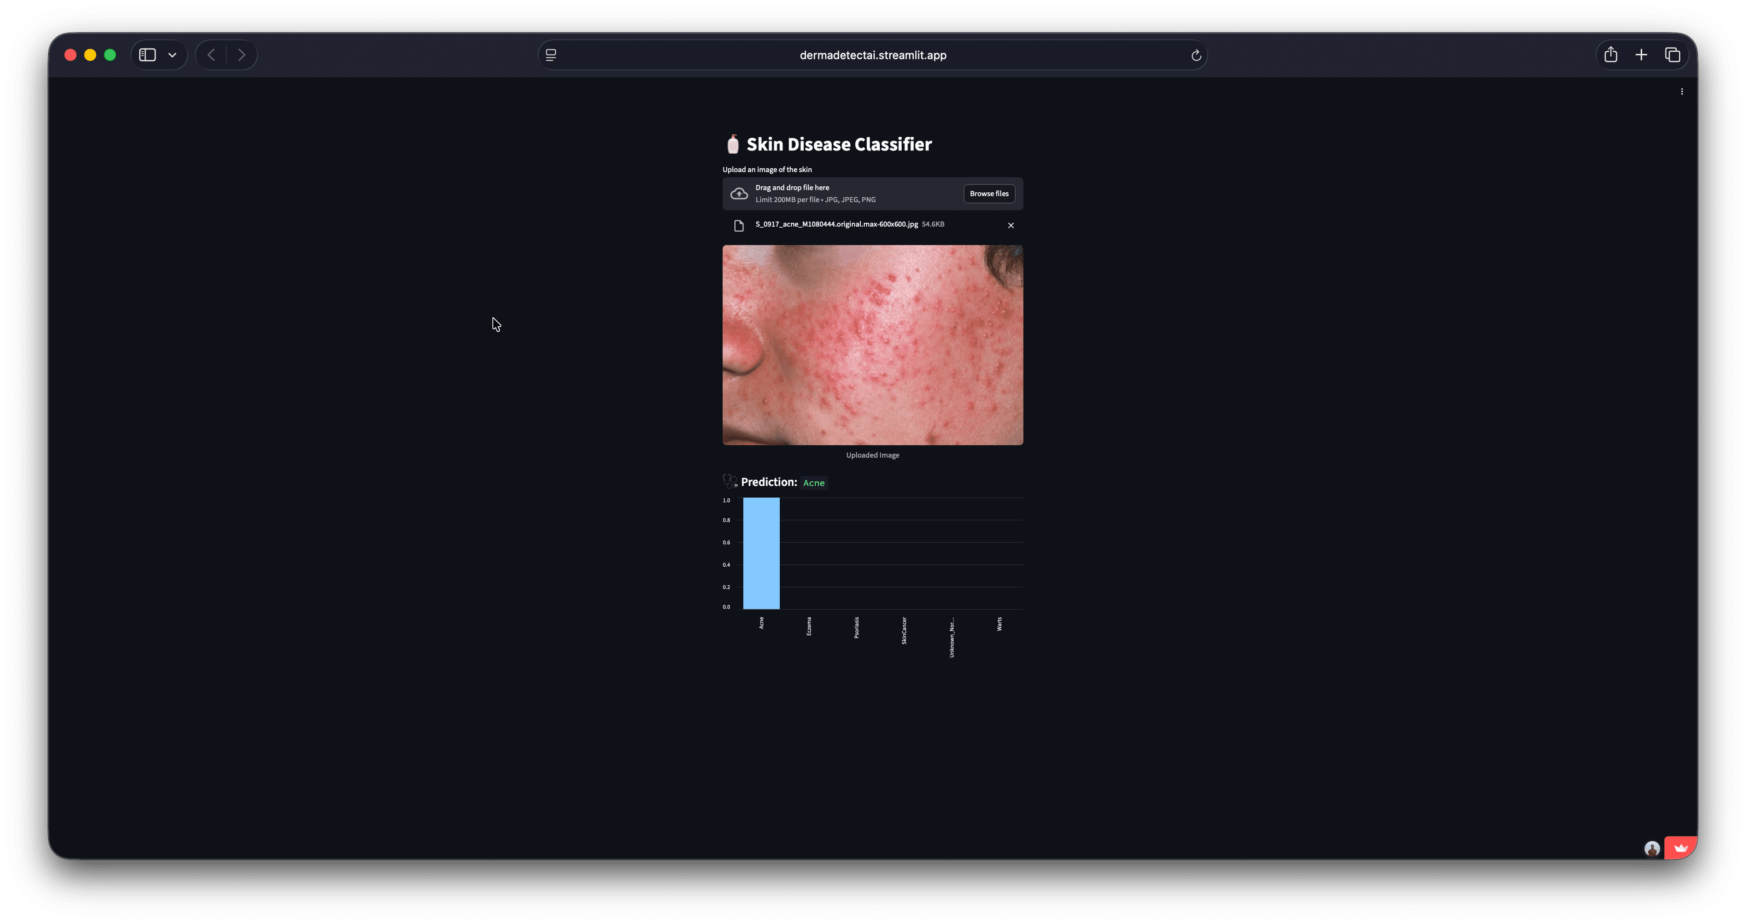Remove the uploaded acne jpg file
1746x923 pixels.
click(x=1011, y=226)
